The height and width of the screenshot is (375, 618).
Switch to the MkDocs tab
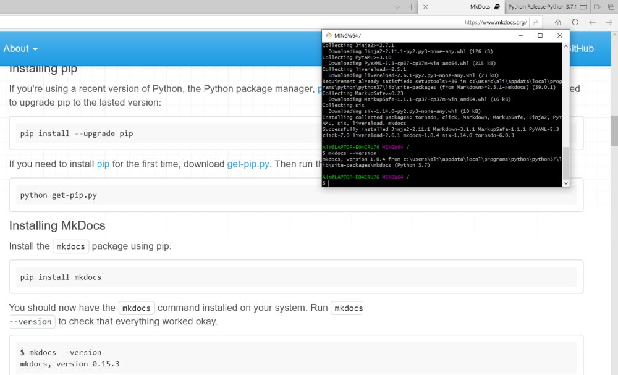(x=480, y=7)
